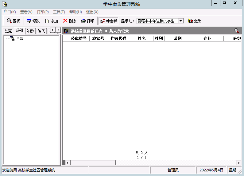This screenshot has height=176, width=244.
Task: Switch to the 系别 tab
Action: (x=19, y=31)
